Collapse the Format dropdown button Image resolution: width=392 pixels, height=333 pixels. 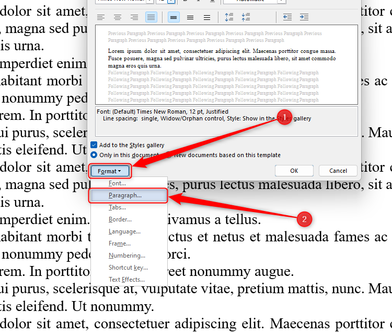click(x=109, y=171)
